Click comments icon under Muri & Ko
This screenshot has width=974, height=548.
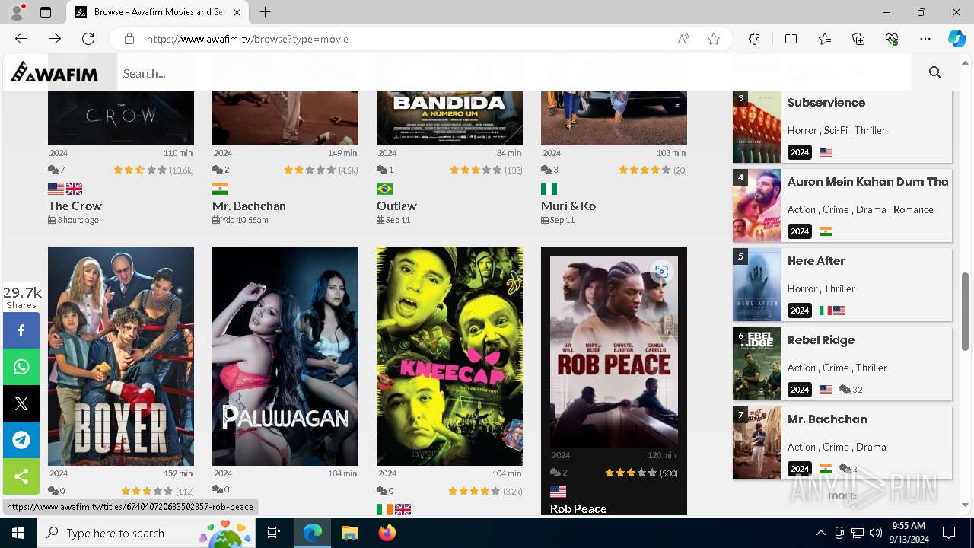coord(546,170)
